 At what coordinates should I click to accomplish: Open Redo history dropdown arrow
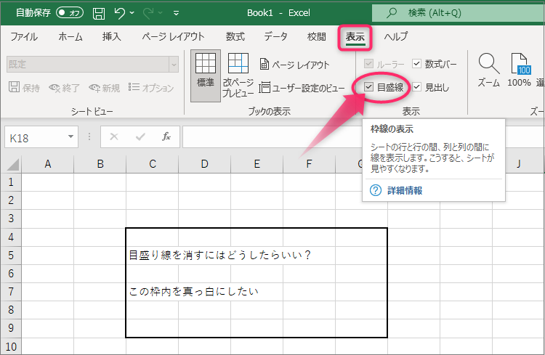pyautogui.click(x=161, y=13)
